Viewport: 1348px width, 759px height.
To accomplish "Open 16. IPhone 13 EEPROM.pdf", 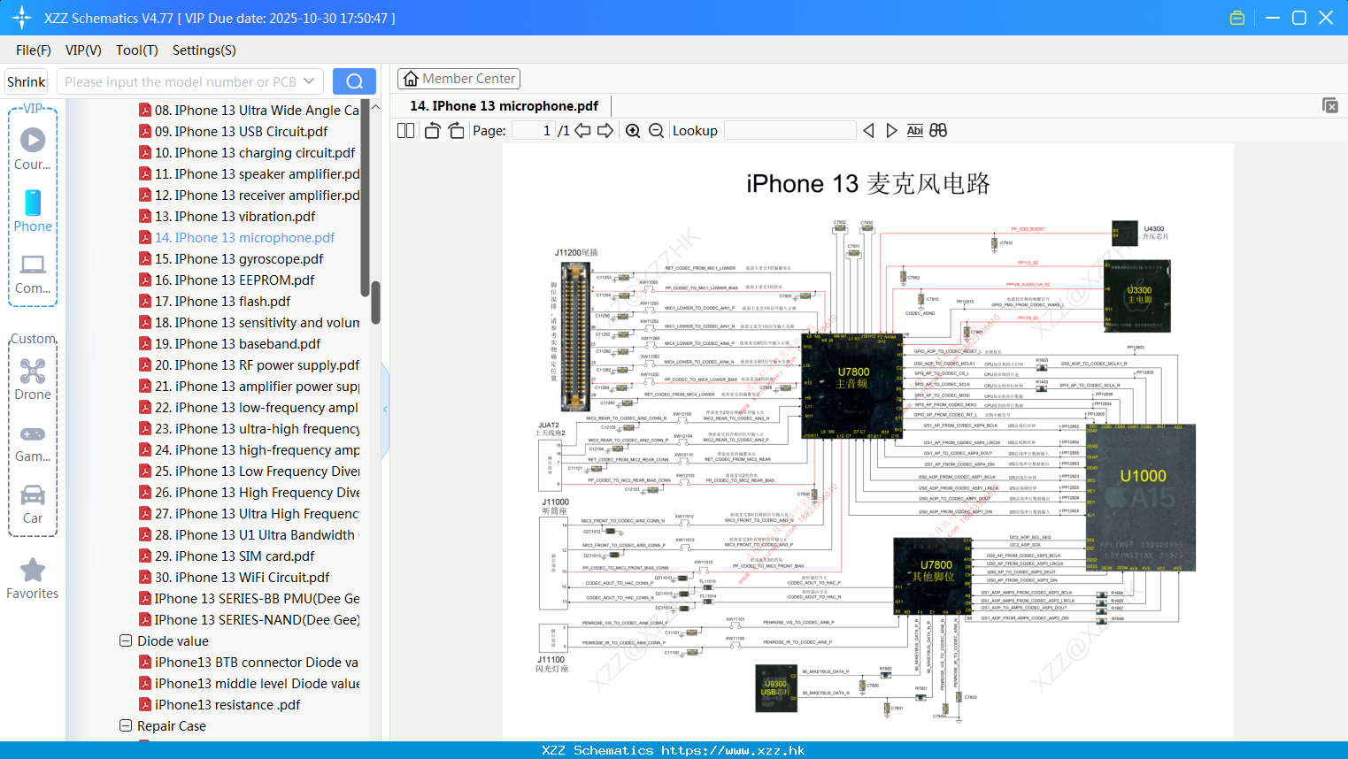I will [x=235, y=280].
